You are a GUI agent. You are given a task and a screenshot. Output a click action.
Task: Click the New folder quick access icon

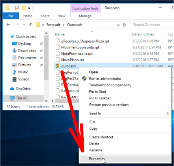click(24, 8)
